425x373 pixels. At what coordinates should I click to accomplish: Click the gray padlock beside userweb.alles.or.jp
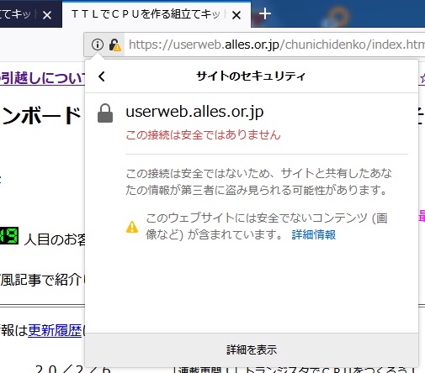pyautogui.click(x=105, y=113)
